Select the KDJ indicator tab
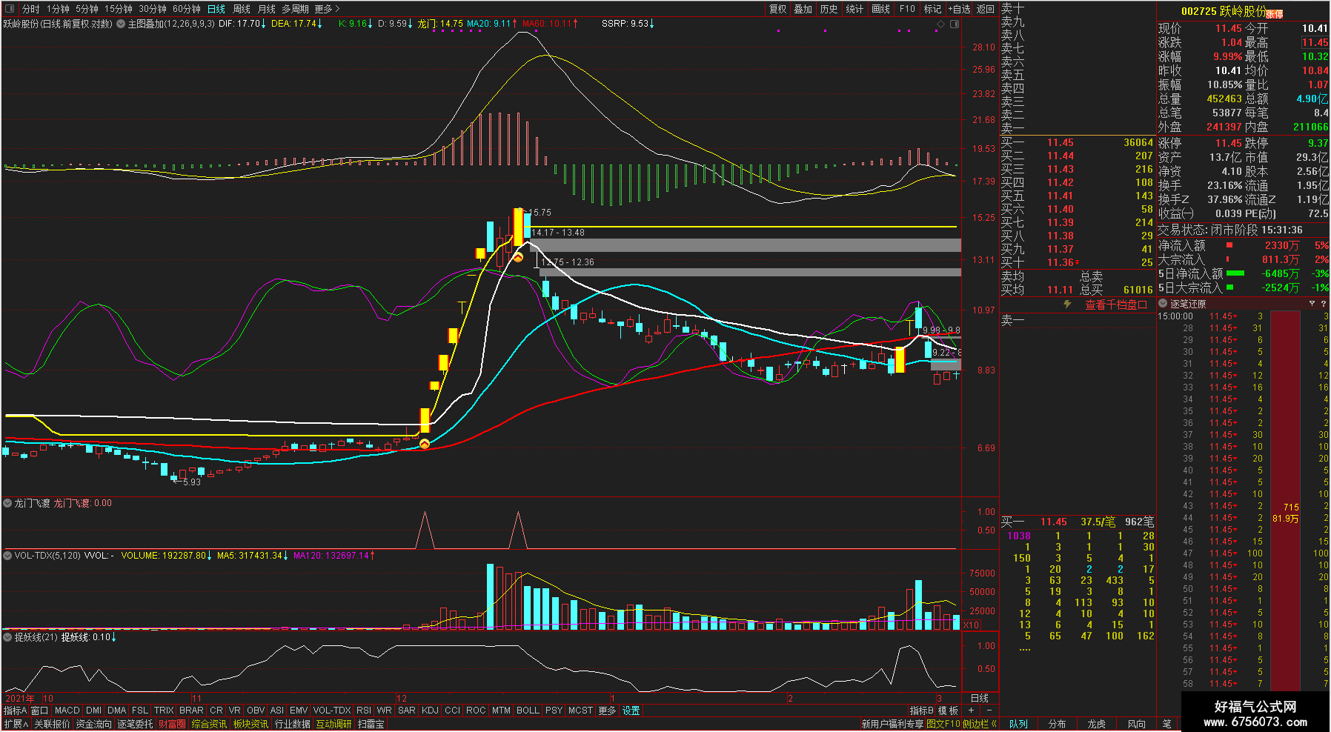Image resolution: width=1331 pixels, height=732 pixels. (430, 711)
